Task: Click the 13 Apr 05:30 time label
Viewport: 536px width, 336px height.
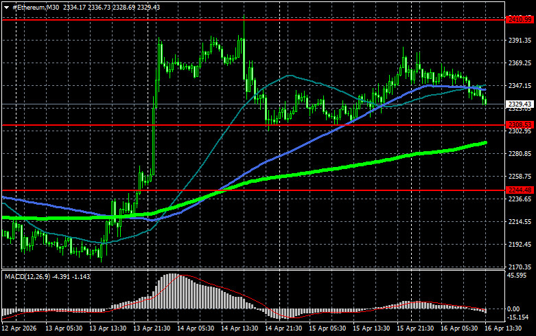Action: pos(64,328)
